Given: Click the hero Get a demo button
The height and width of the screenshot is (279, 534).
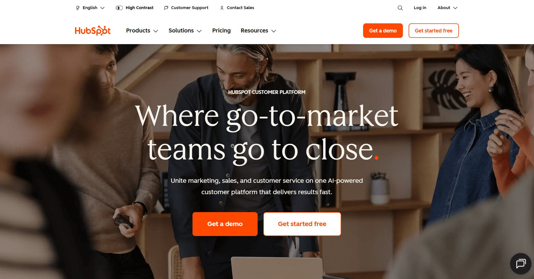Looking at the screenshot, I should click(225, 224).
